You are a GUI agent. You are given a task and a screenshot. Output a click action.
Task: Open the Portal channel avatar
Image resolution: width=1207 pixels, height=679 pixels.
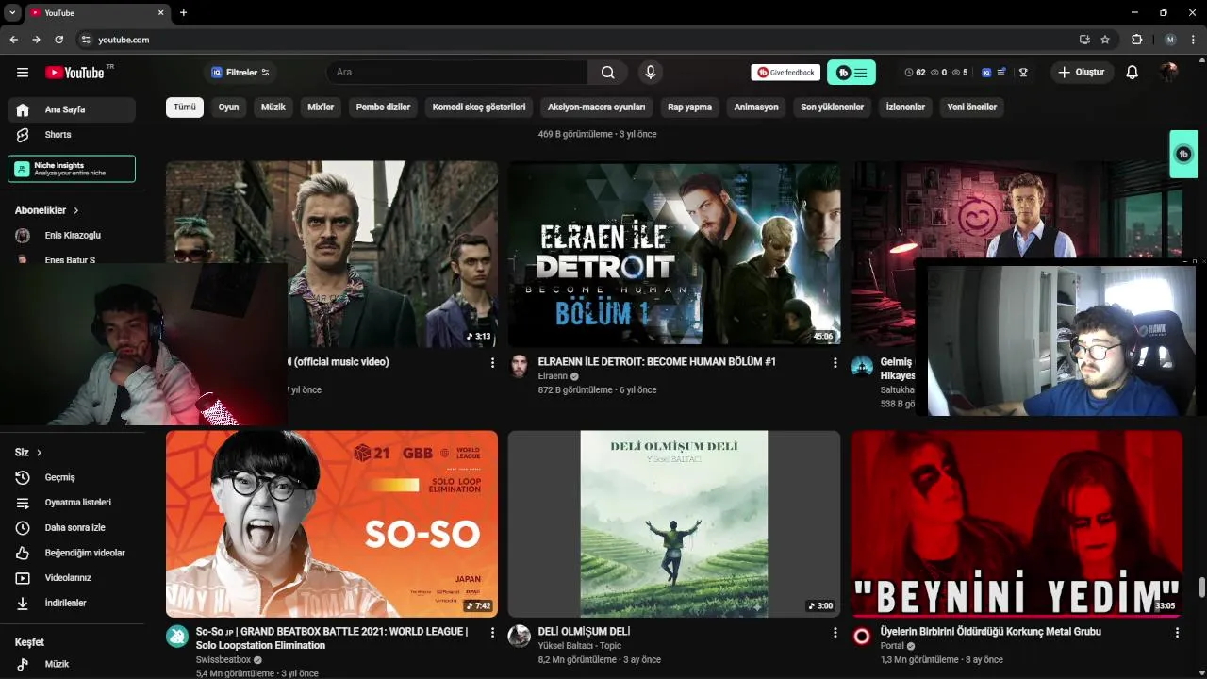[x=862, y=636]
